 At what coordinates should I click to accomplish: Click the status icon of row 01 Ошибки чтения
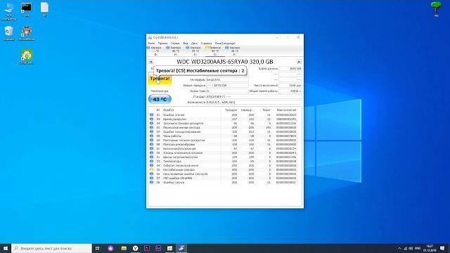(151, 115)
